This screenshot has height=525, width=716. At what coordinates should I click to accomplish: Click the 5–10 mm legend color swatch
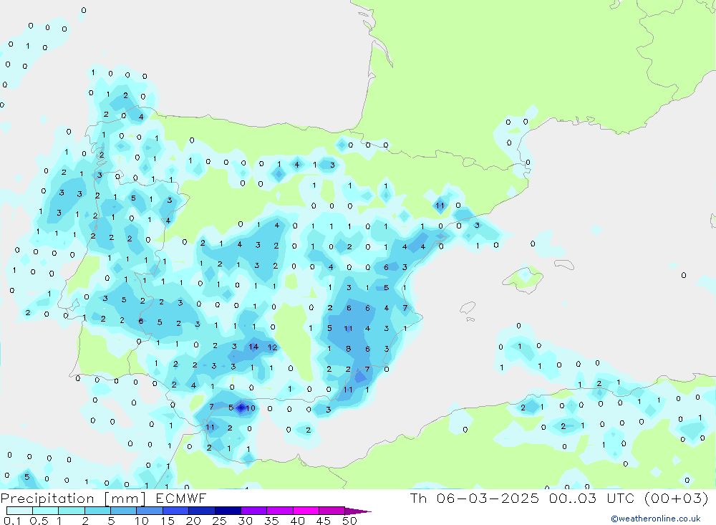(x=124, y=511)
